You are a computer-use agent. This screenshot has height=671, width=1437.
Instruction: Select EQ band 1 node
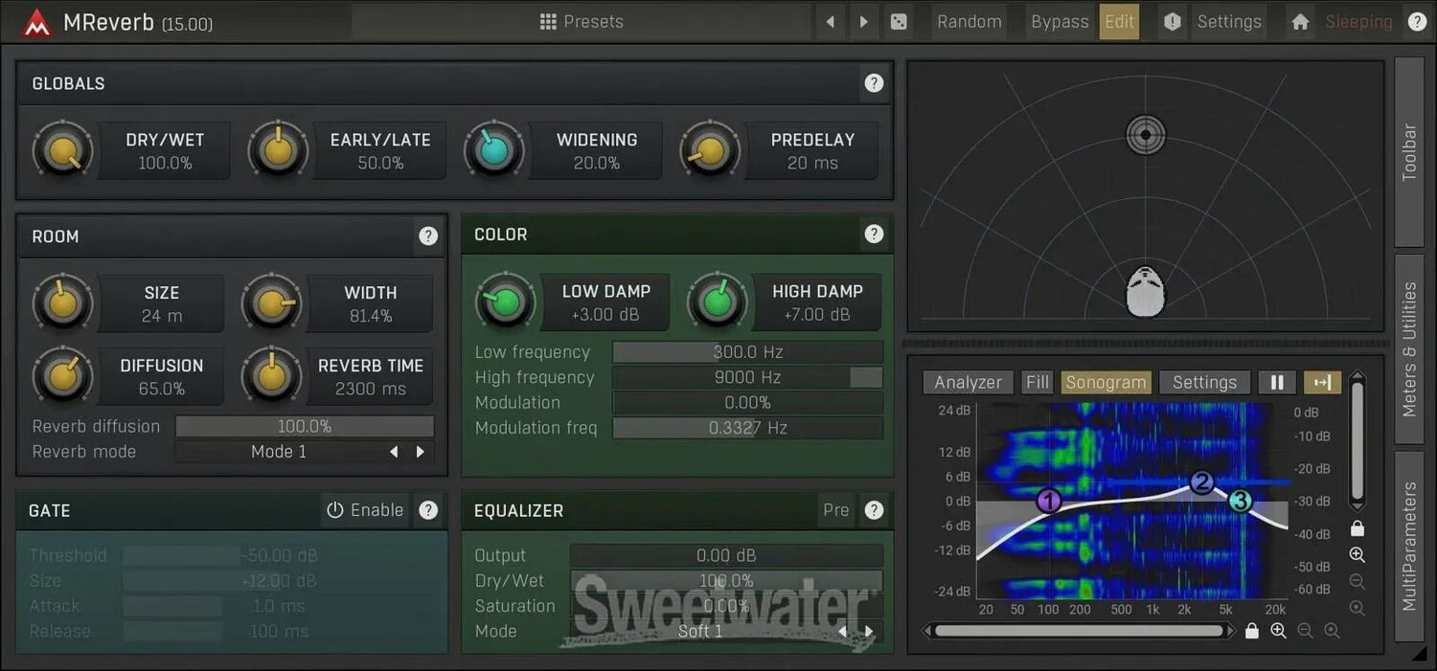1049,501
